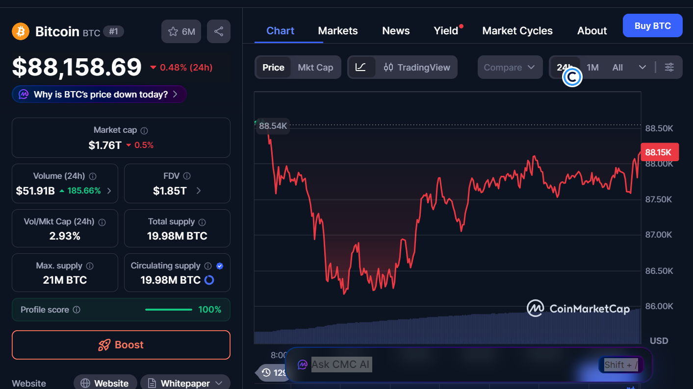This screenshot has width=693, height=389.
Task: Switch chart to TradingView mode
Action: [x=417, y=68]
